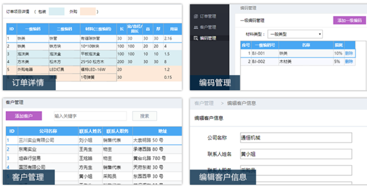Image resolution: width=367 pixels, height=189 pixels.
Task: Click contact name 王炫皓
Action: tap(86, 159)
